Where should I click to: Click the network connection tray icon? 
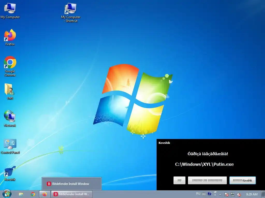point(233,194)
